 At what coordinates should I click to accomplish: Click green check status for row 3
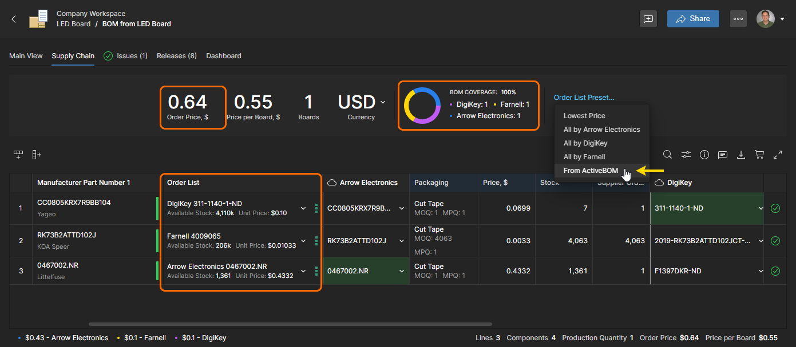[775, 271]
